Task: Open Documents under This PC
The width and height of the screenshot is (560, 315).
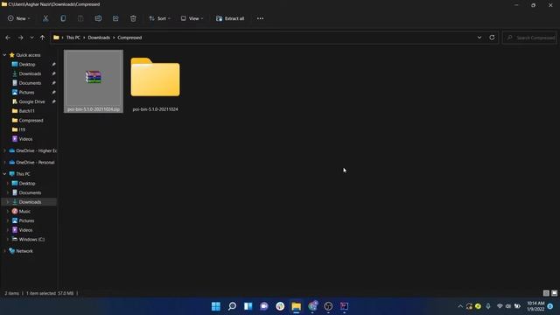Action: pyautogui.click(x=30, y=192)
